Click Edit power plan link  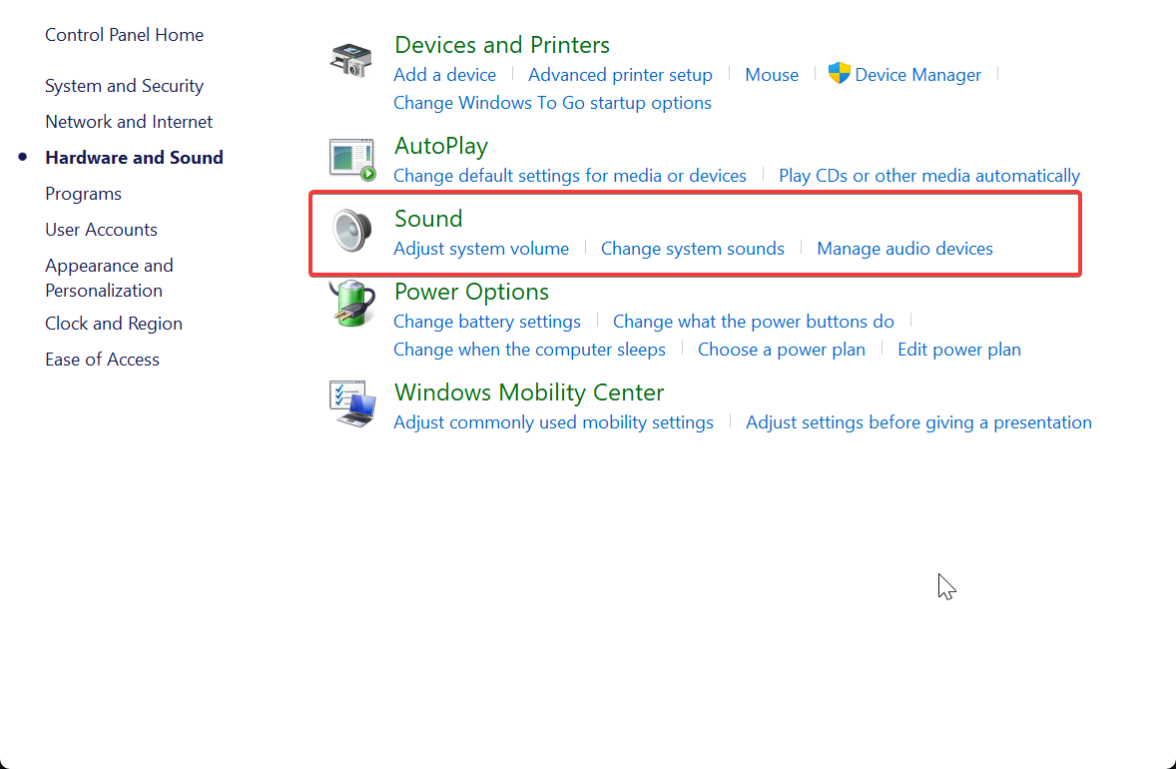(959, 350)
